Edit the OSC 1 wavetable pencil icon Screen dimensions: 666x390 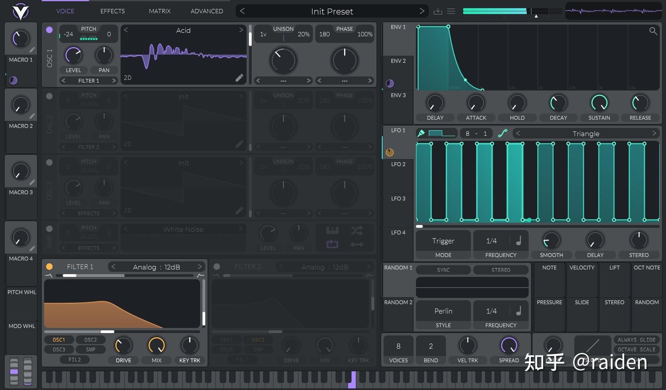pyautogui.click(x=239, y=78)
